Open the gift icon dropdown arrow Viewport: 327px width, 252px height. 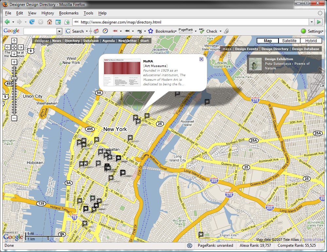pyautogui.click(x=145, y=31)
